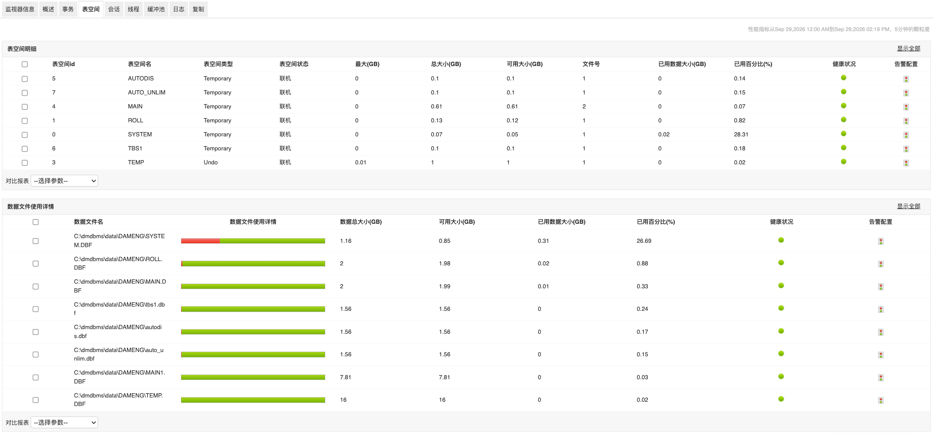Open alarm config icon for SYSTEM.DBF data file
The height and width of the screenshot is (434, 933).
(880, 241)
